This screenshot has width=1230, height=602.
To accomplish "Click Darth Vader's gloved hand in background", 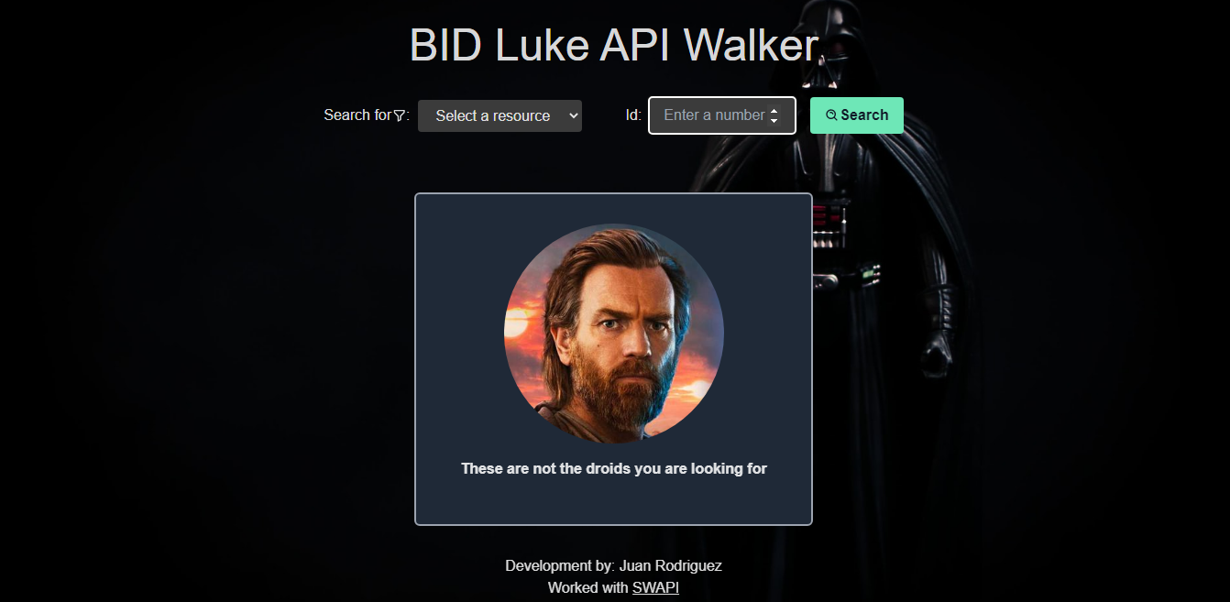I will pos(938,353).
